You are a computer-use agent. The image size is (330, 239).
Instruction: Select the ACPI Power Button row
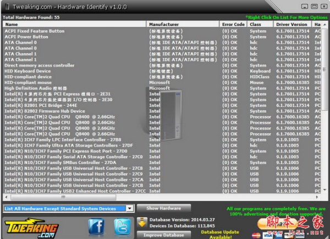[162, 37]
